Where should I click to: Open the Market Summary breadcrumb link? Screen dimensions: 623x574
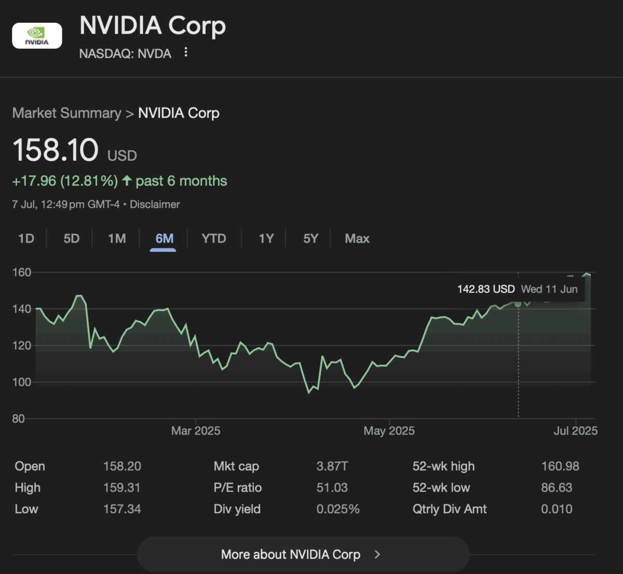[x=66, y=113]
